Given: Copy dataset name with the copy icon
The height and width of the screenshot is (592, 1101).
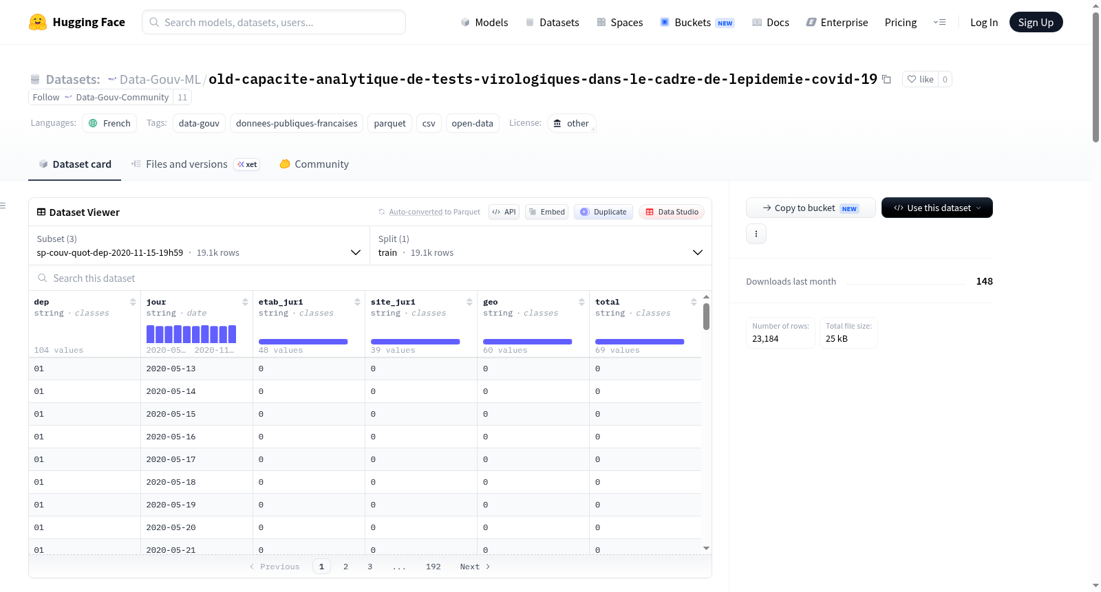Looking at the screenshot, I should tap(886, 79).
